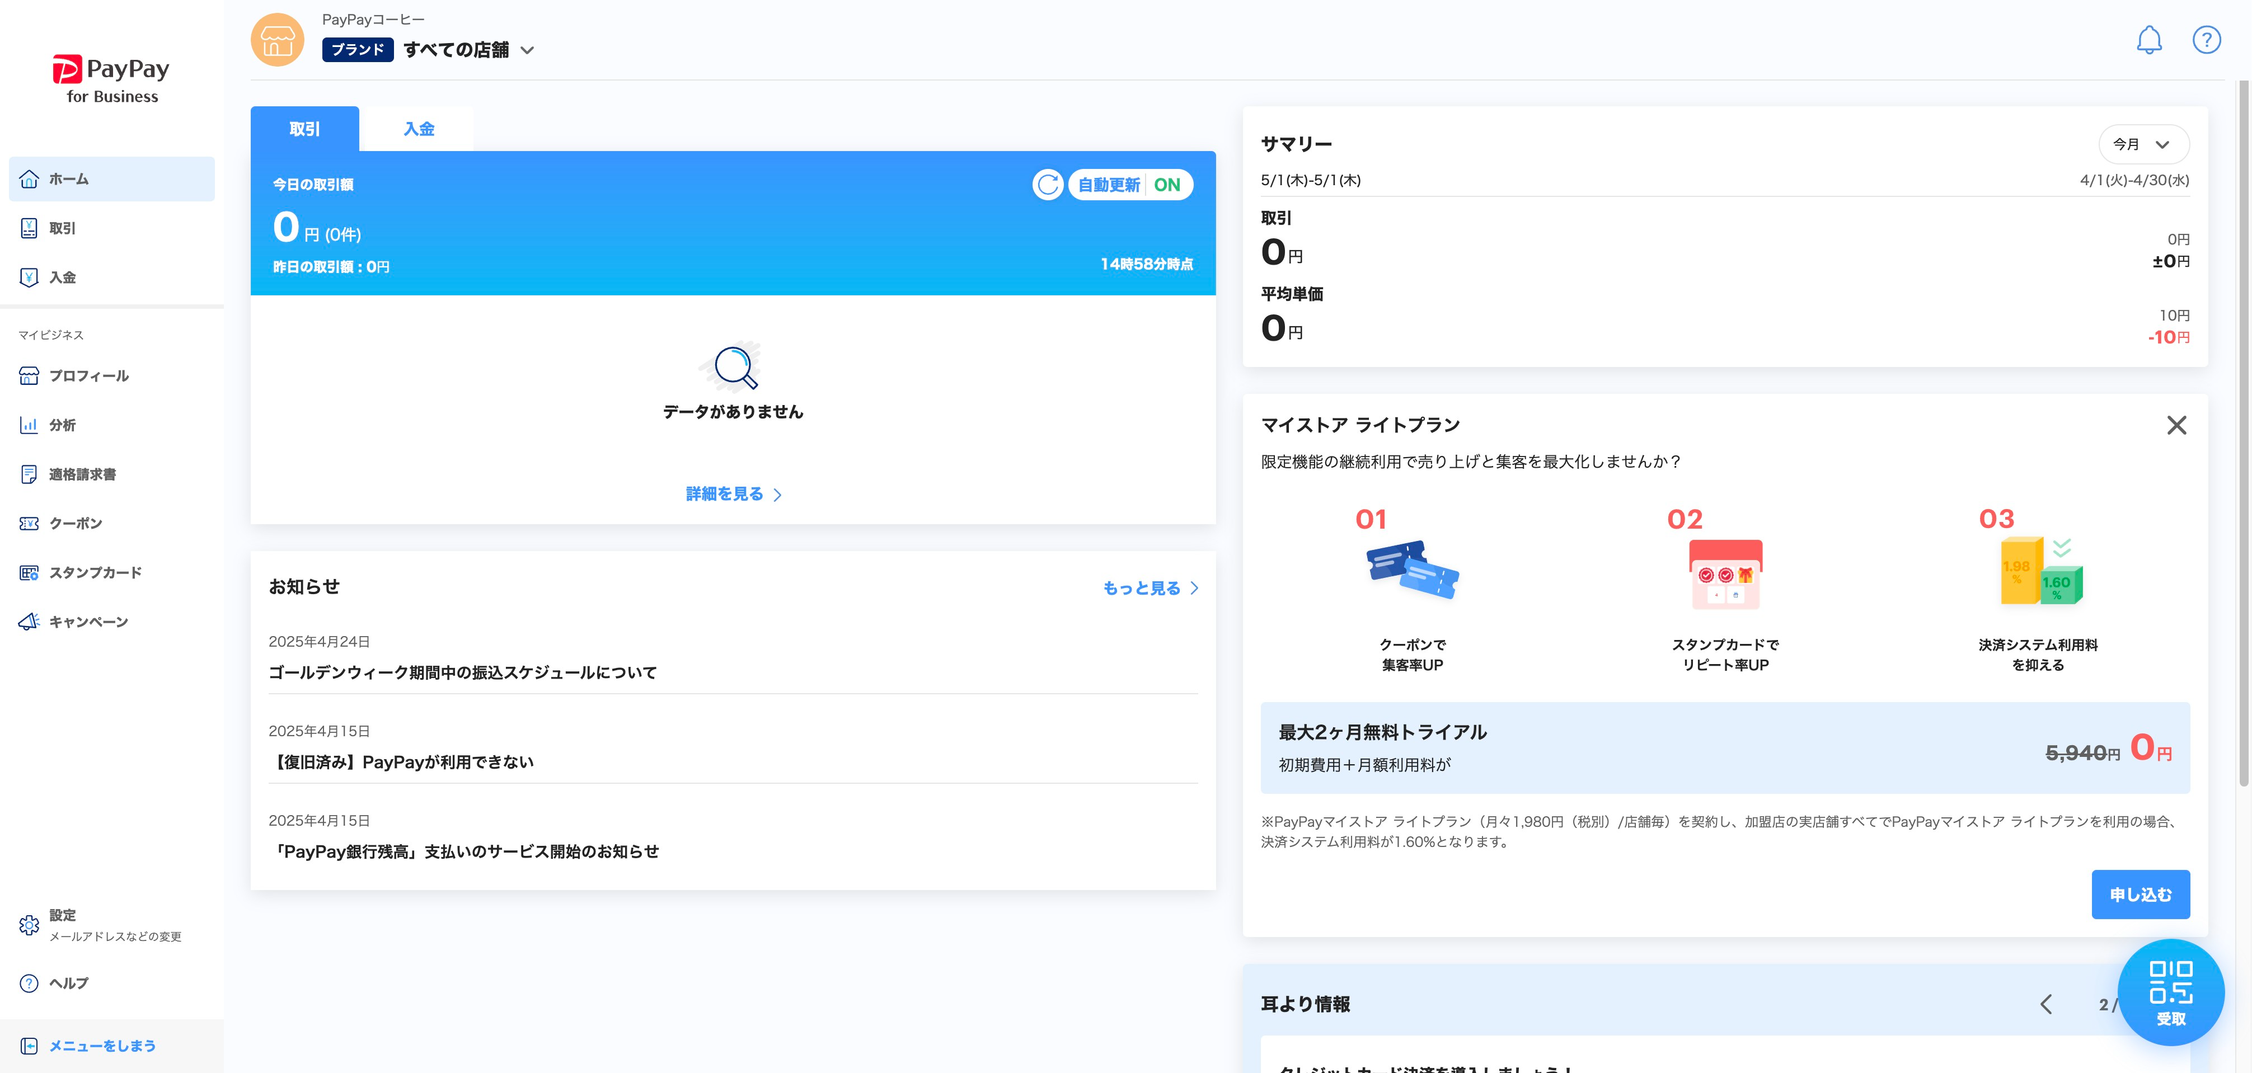Image resolution: width=2252 pixels, height=1073 pixels.
Task: Click the 申し込む button
Action: click(2140, 894)
